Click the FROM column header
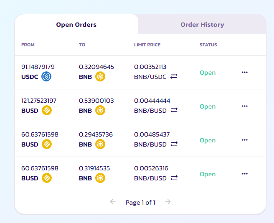 (x=28, y=45)
